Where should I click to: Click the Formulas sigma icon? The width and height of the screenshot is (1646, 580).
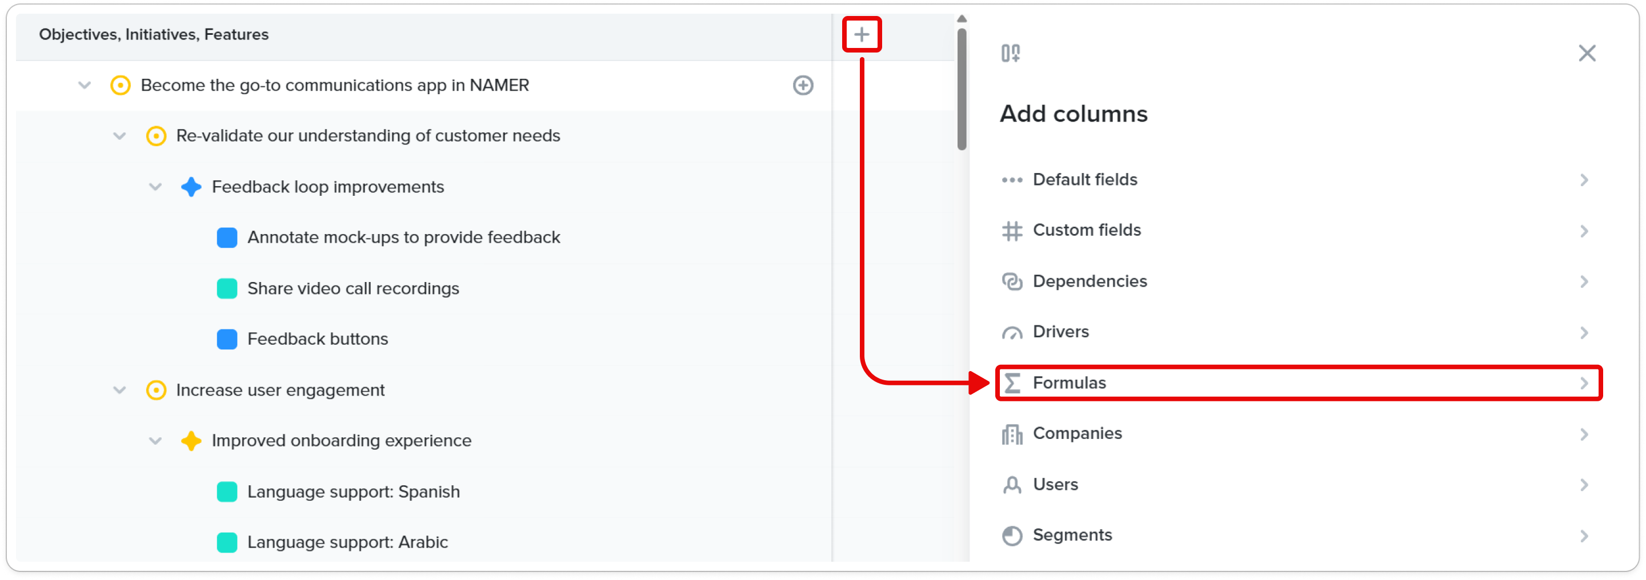(1011, 382)
